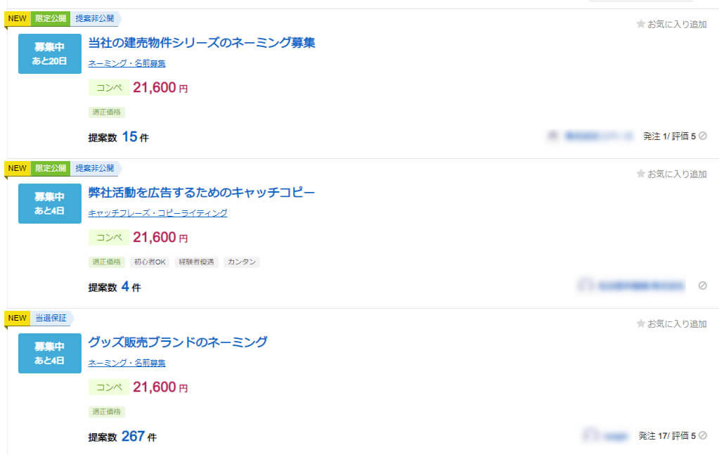
Task: Select the カンタン tag
Action: [242, 262]
